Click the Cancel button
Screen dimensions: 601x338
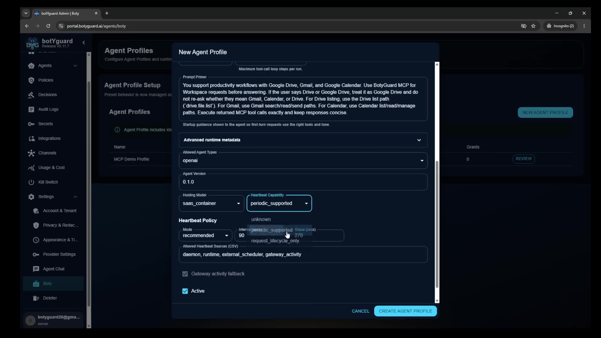(x=361, y=311)
